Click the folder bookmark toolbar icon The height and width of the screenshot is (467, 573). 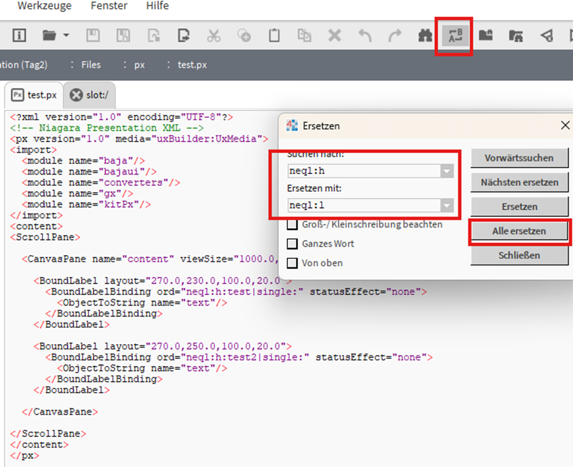coord(486,36)
